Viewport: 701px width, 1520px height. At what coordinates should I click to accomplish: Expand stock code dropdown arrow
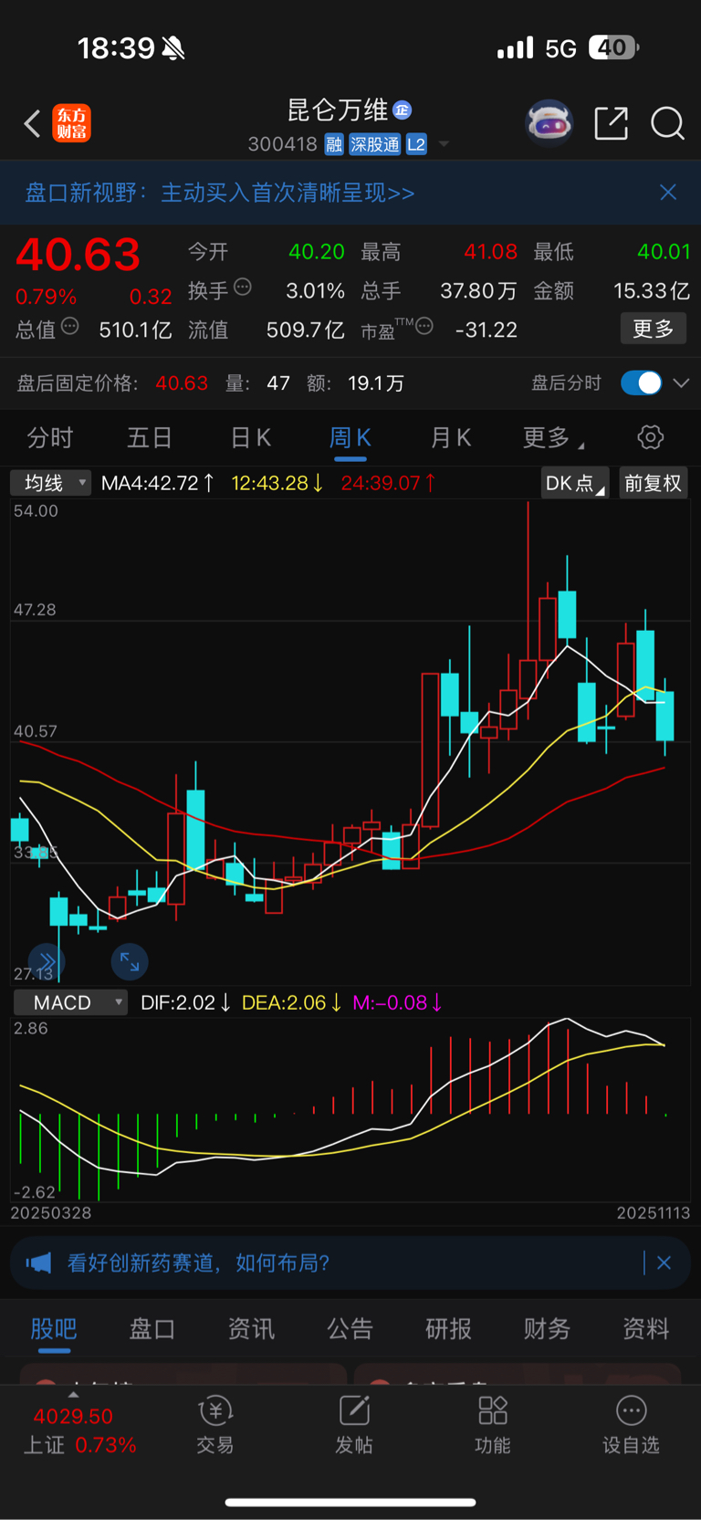tap(445, 144)
